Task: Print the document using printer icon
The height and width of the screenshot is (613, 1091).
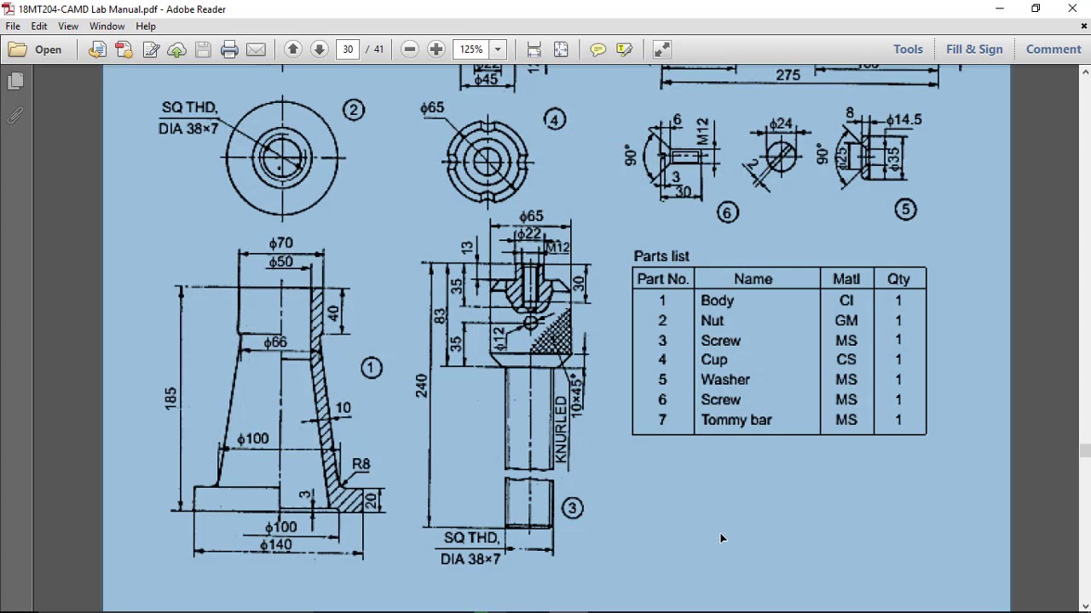Action: click(229, 49)
